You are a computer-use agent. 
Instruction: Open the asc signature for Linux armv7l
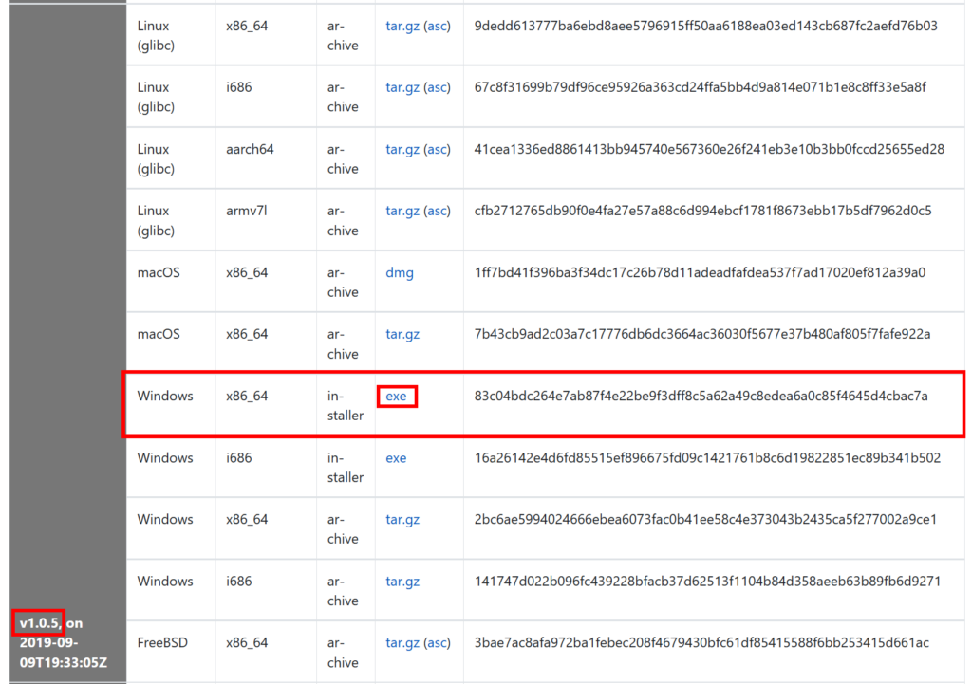pos(437,211)
